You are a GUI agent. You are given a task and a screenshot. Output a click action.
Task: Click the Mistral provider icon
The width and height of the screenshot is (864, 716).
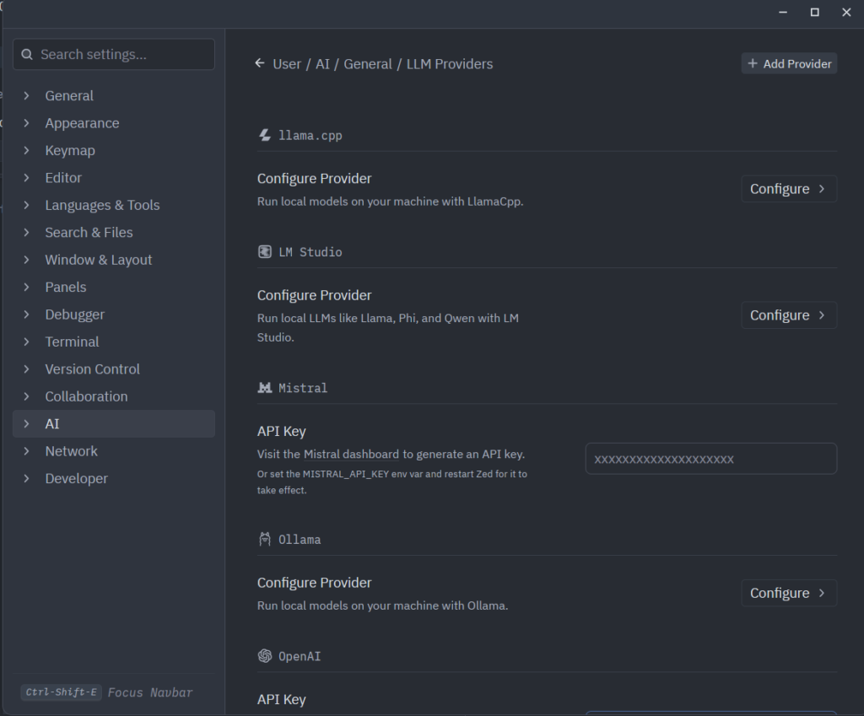[x=264, y=388]
